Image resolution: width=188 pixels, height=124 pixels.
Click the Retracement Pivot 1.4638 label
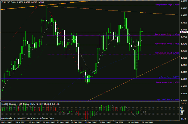click(x=167, y=44)
